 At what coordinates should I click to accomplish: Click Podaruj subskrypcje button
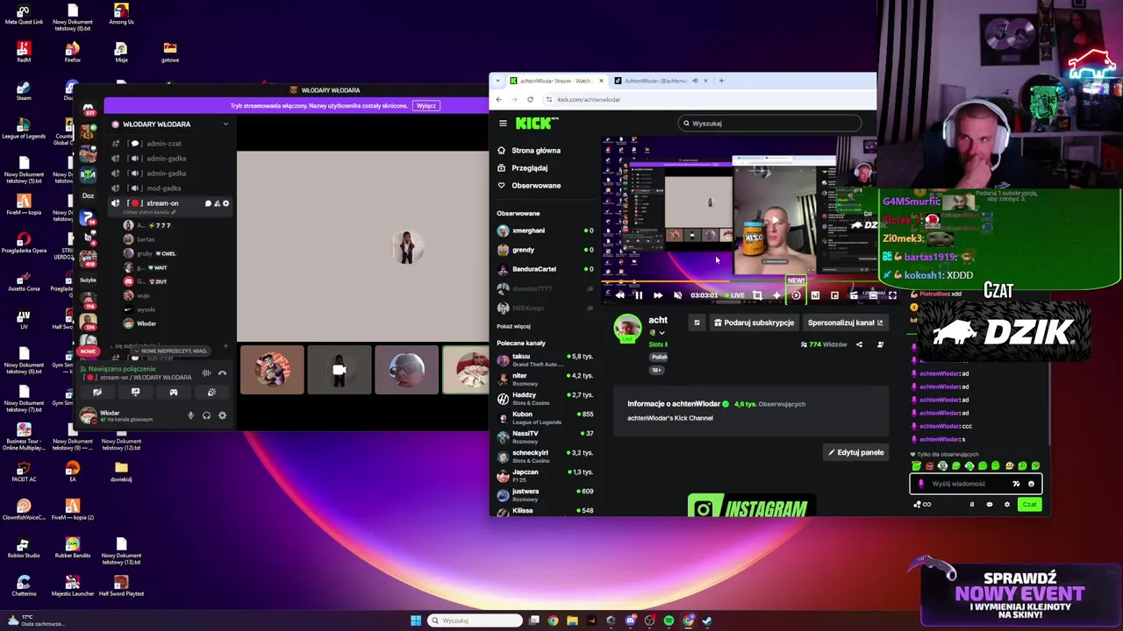click(754, 323)
